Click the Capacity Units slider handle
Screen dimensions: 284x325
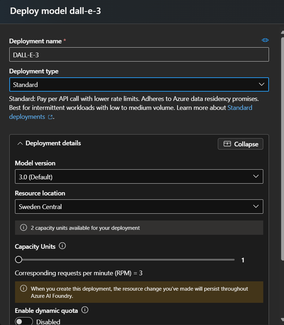coord(18,260)
